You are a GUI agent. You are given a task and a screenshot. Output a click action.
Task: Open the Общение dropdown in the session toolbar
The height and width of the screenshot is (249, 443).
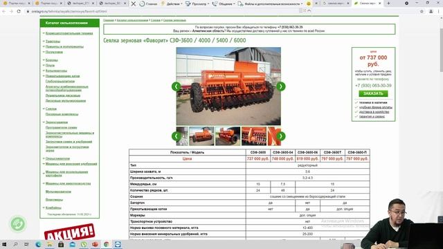pyautogui.click(x=223, y=3)
